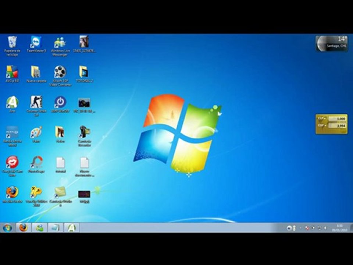The height and width of the screenshot is (265, 353).
Task: Switch to Firefox in the taskbar
Action: coord(24,227)
